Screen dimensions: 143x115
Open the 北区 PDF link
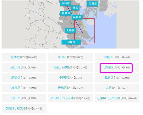[x=117, y=88]
